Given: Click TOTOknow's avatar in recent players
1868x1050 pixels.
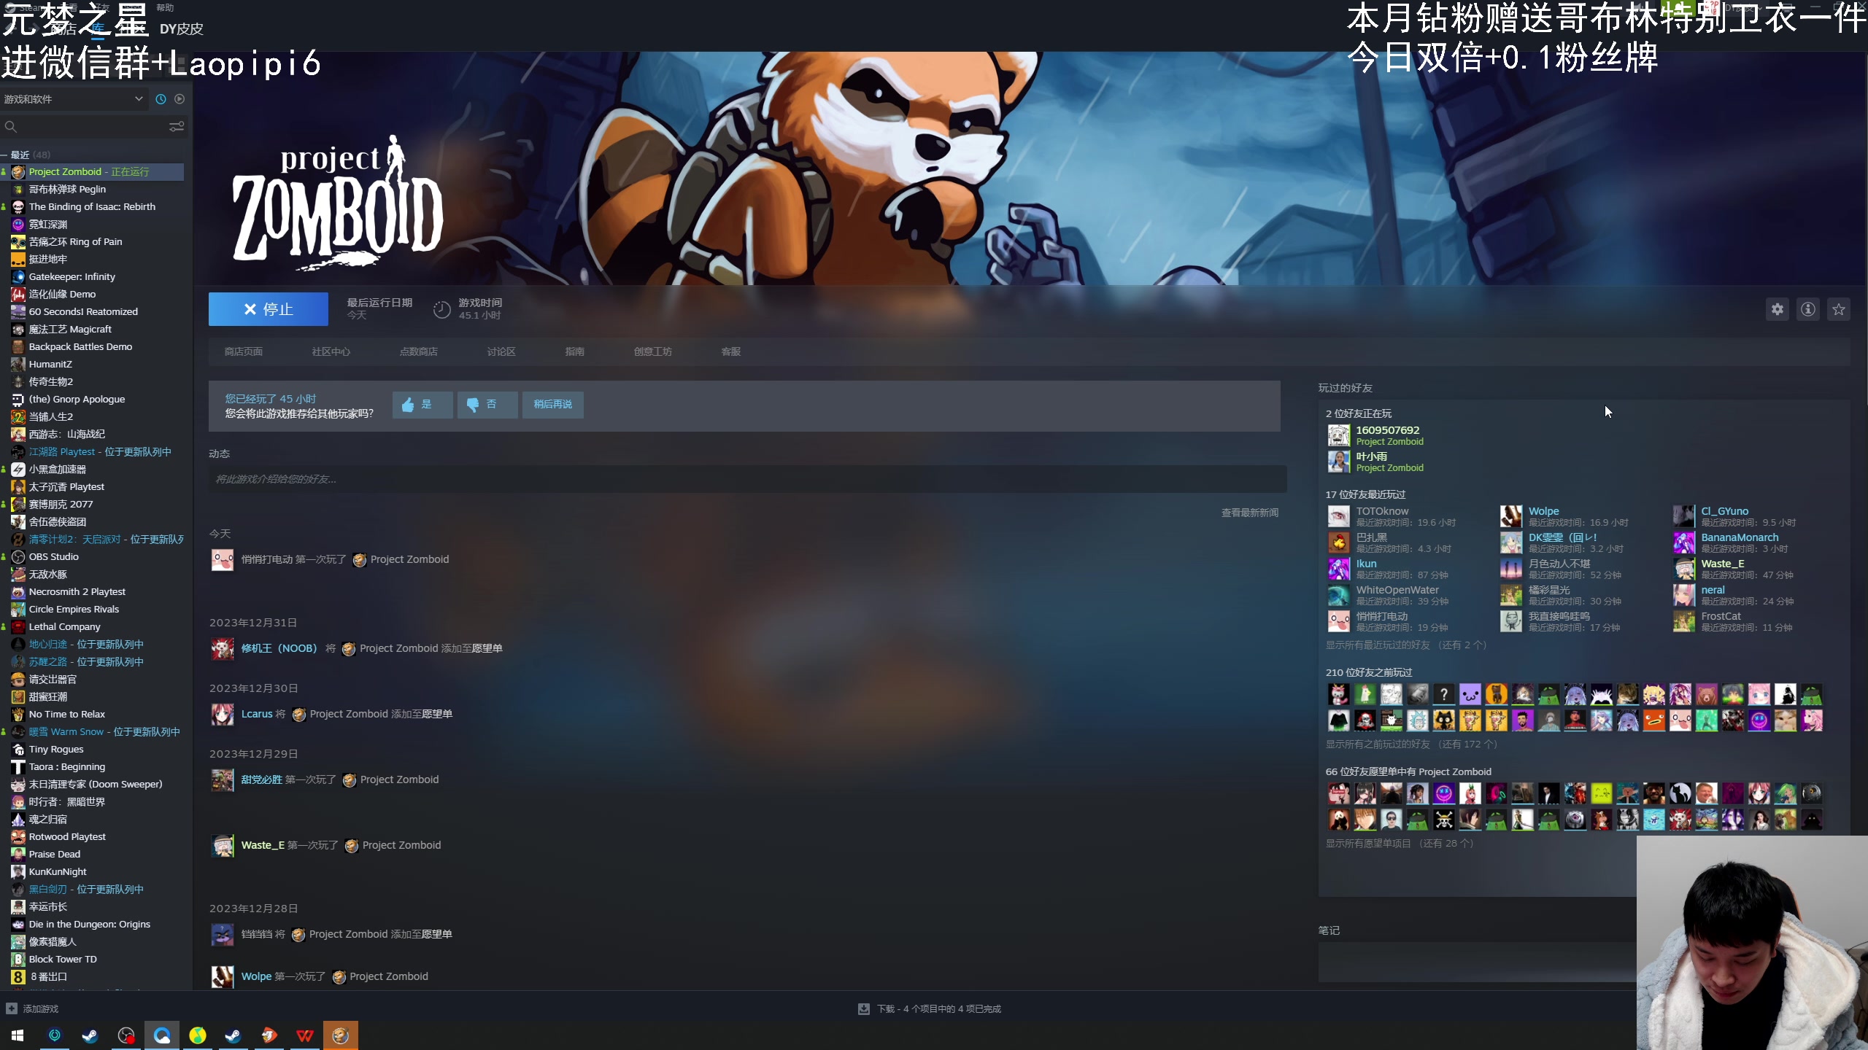Looking at the screenshot, I should [x=1338, y=516].
